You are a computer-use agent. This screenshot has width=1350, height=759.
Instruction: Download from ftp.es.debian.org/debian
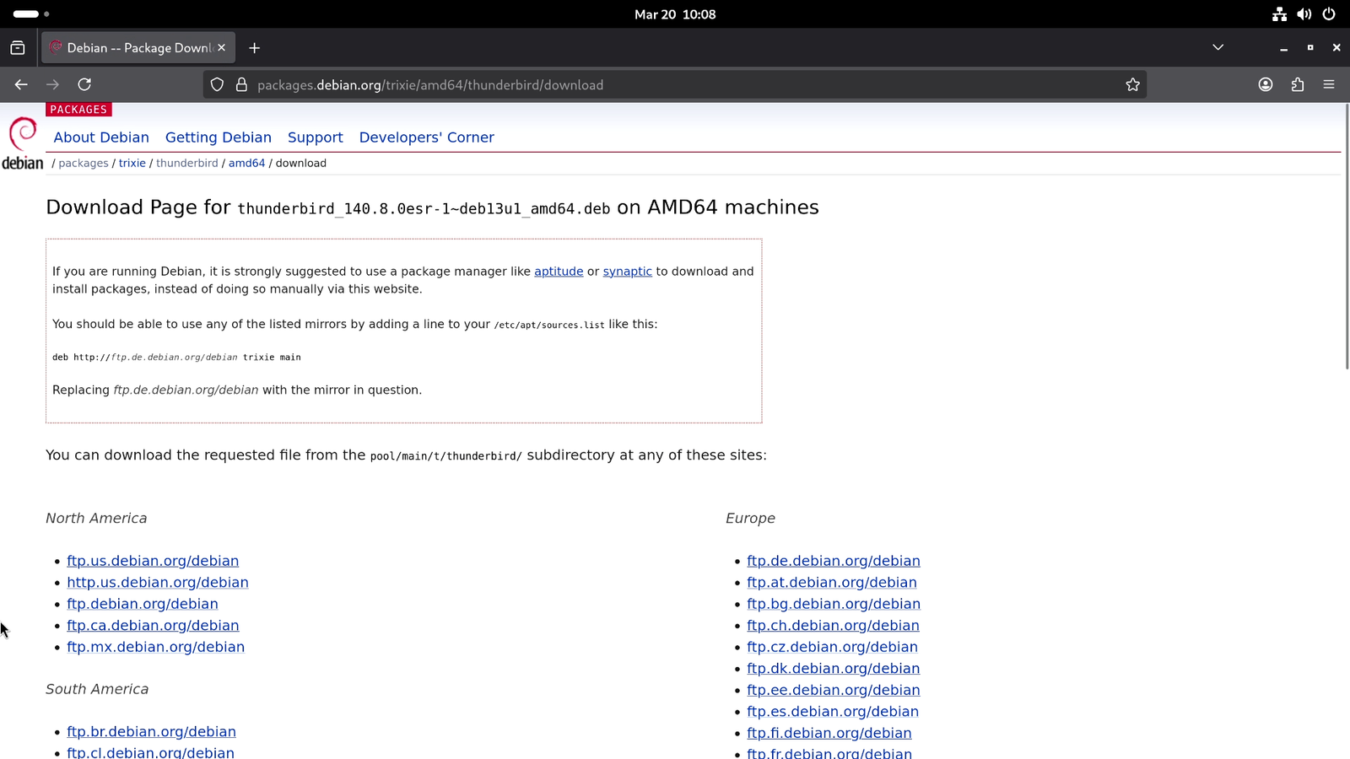click(833, 712)
